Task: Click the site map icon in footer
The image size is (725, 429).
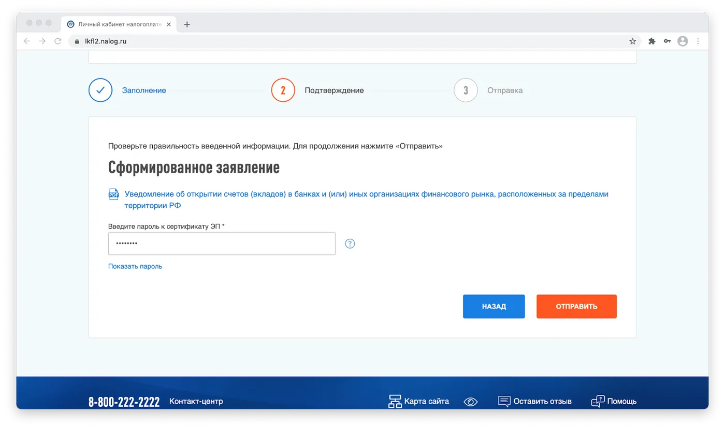Action: (395, 402)
